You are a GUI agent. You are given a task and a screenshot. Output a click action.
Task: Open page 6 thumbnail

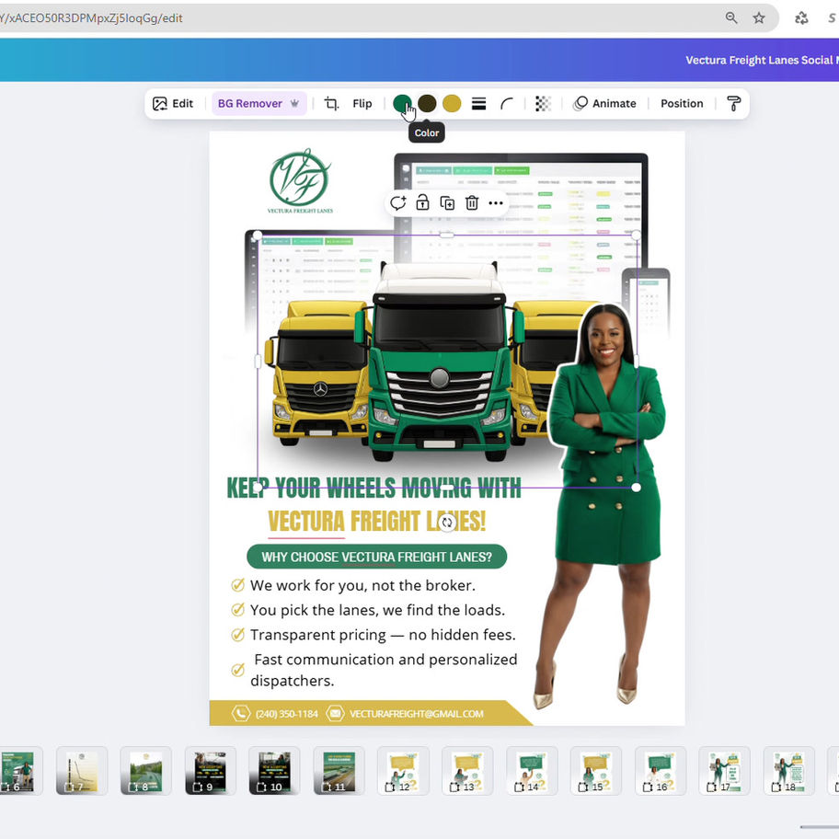[x=18, y=771]
